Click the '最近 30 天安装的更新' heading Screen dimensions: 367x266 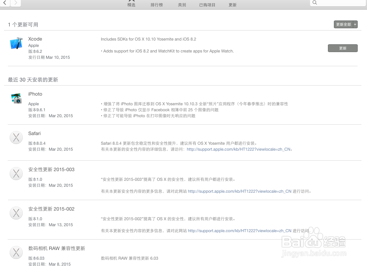click(x=33, y=80)
